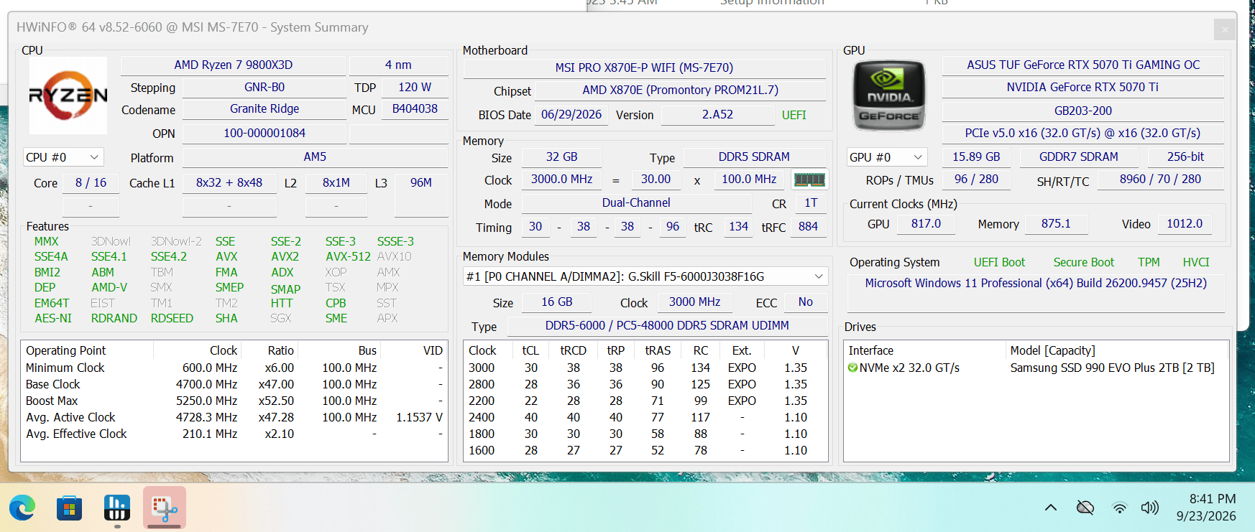Click the AVX-512 feature flag

click(x=348, y=256)
